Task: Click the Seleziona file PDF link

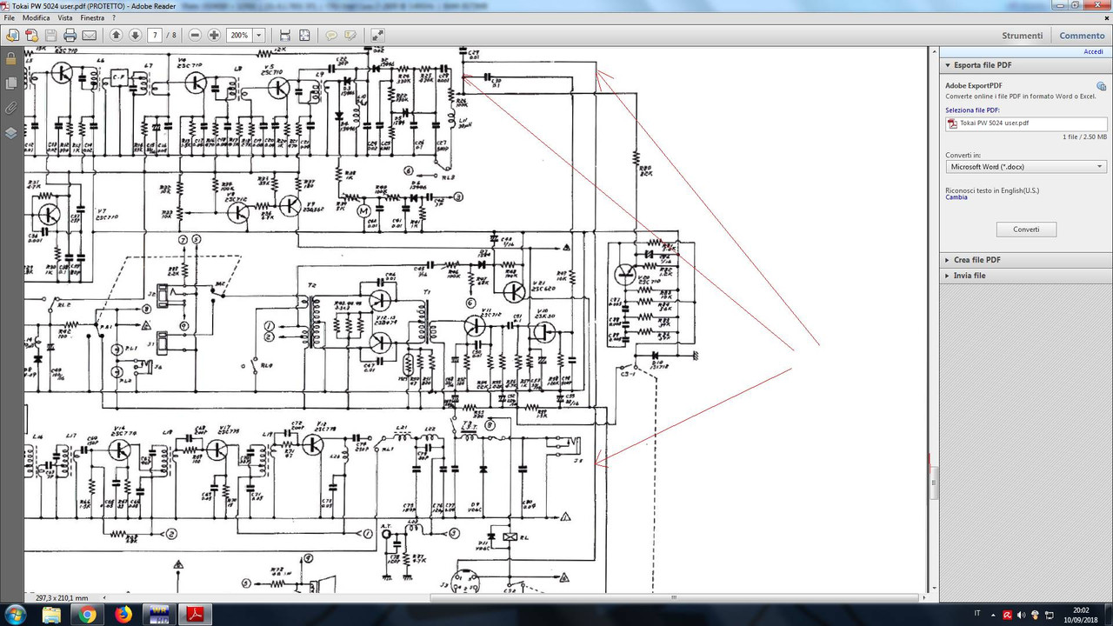Action: [972, 110]
